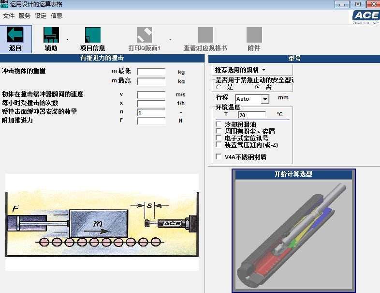Click the 附加推进力 label

coord(17,120)
